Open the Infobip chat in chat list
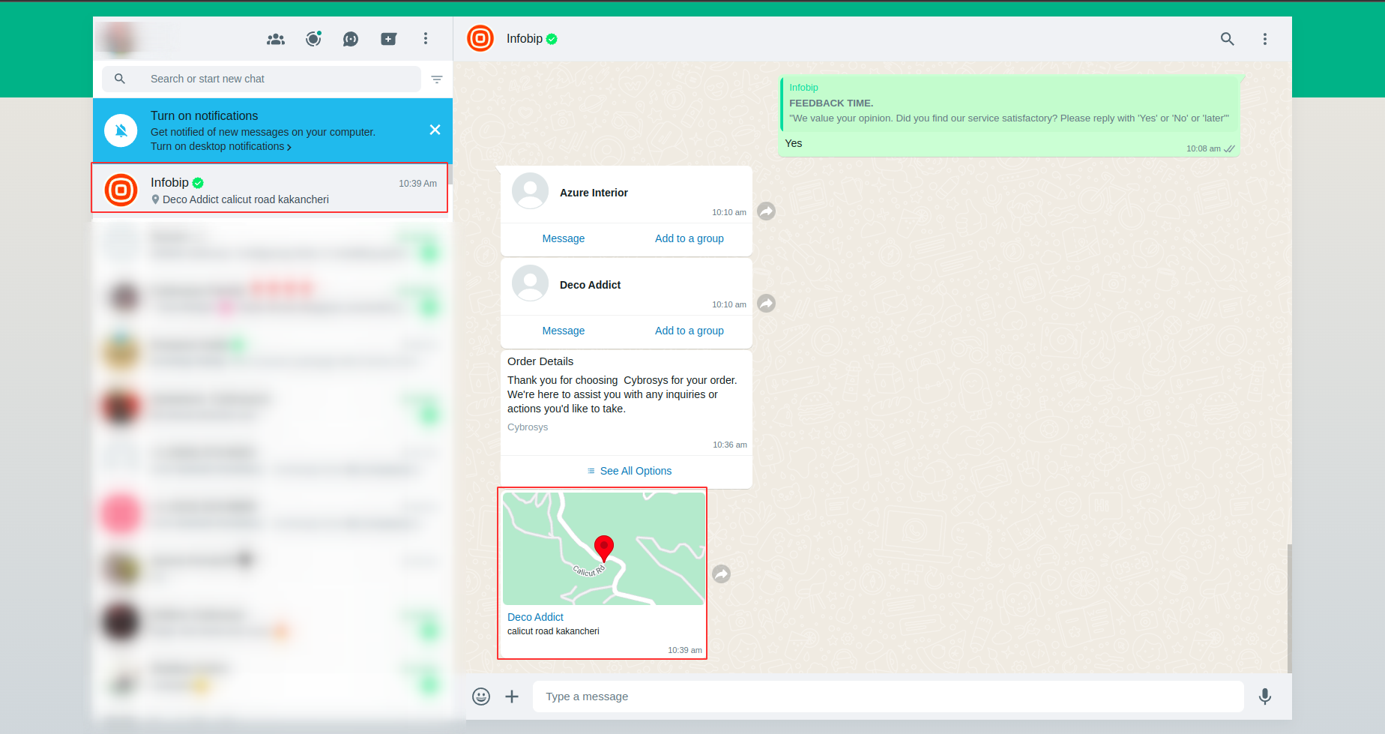The width and height of the screenshot is (1385, 734). (x=270, y=188)
